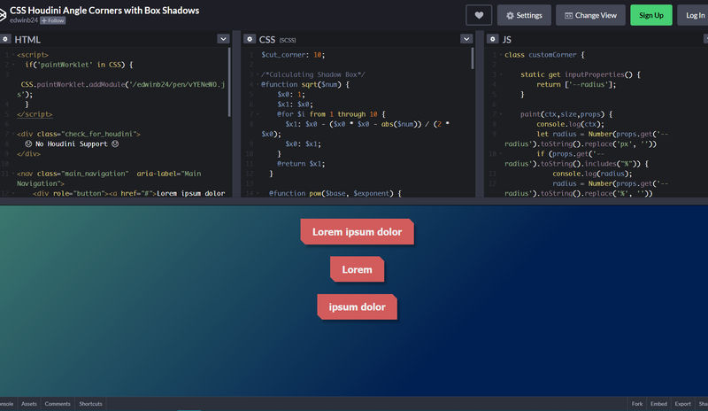Click the Lorem preview button
This screenshot has width=708, height=411.
pyautogui.click(x=358, y=269)
